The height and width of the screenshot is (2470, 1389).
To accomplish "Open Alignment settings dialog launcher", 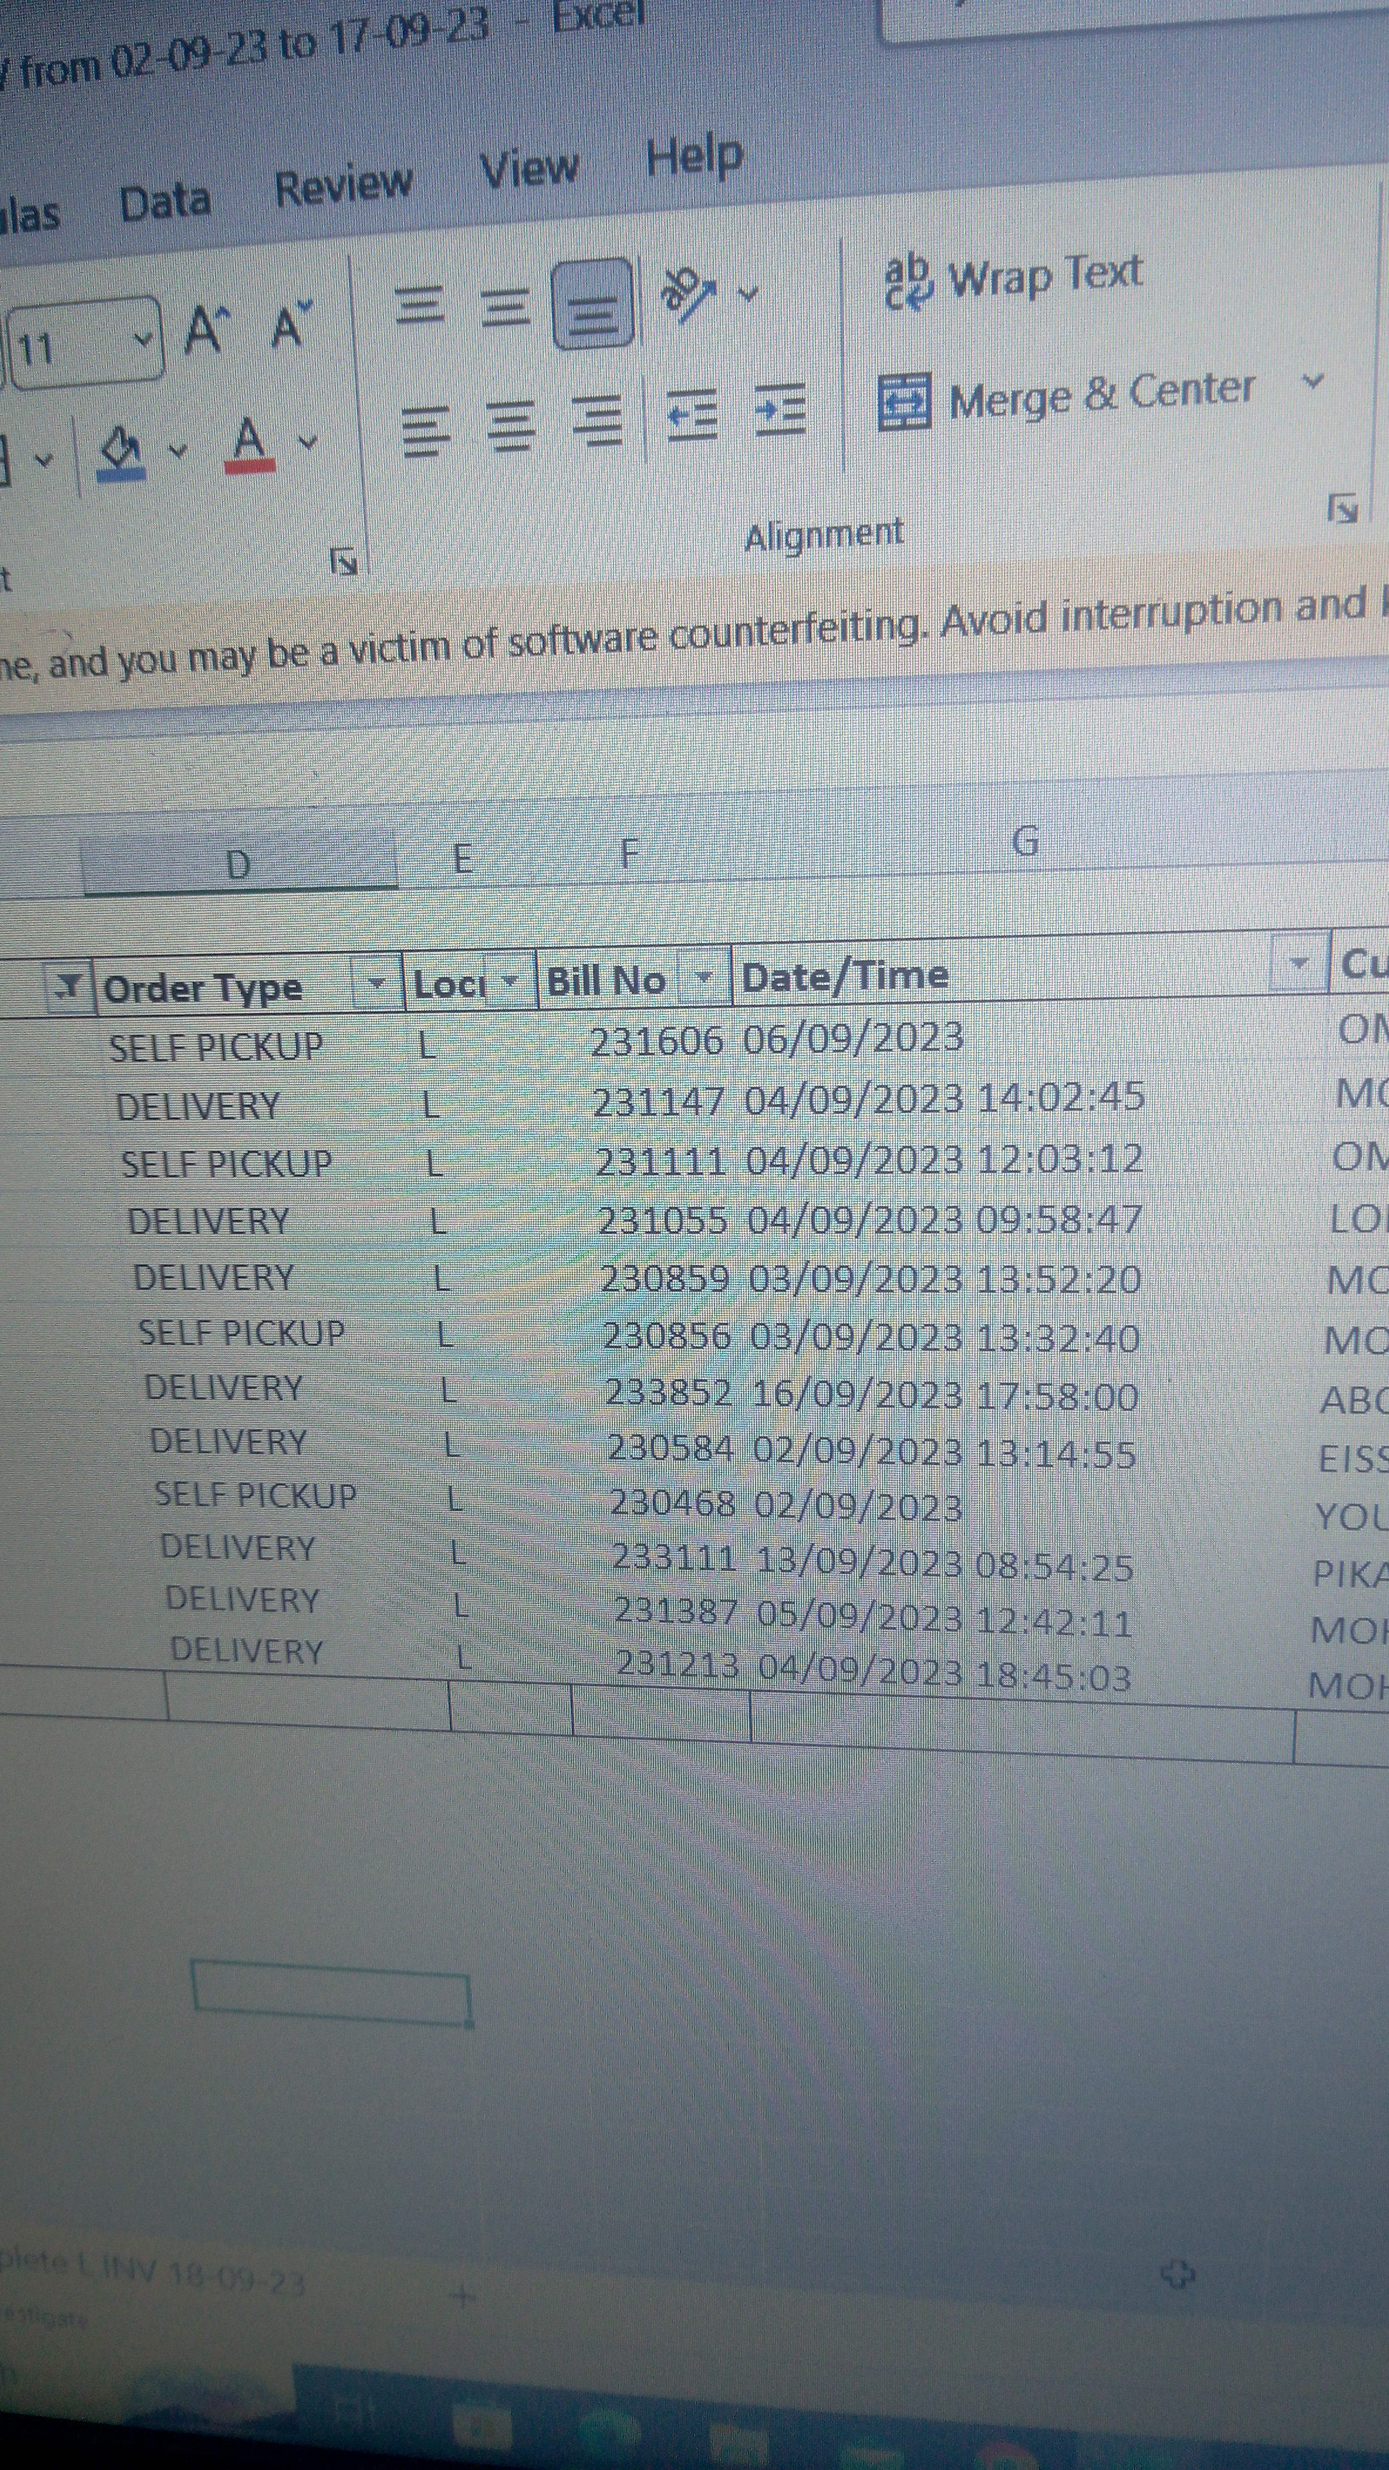I will tap(1342, 508).
